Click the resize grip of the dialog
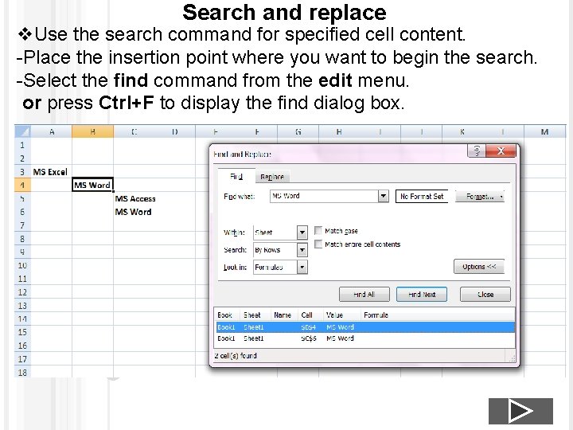573x430 pixels. point(512,358)
